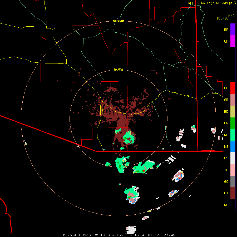The image size is (237, 237).
Task: Click the 100 NMI range ring label
Action: coord(118,21)
